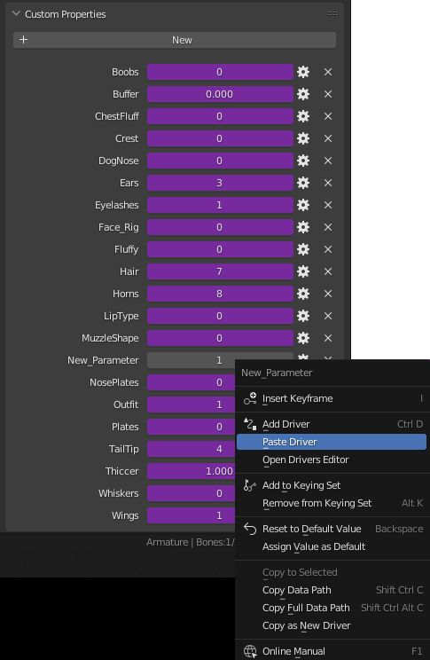
Task: Open edit settings gear for Buffer property
Action: (303, 94)
